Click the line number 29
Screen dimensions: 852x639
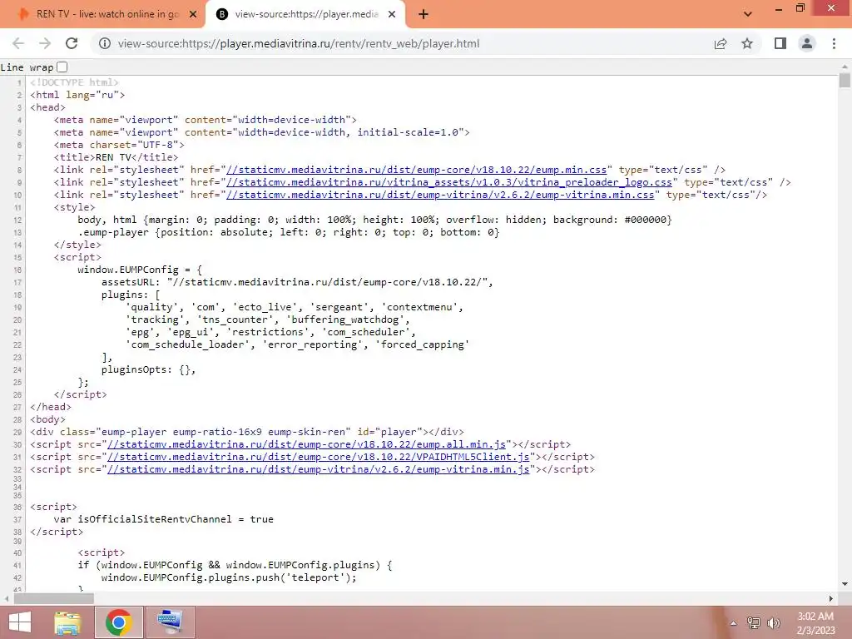17,433
